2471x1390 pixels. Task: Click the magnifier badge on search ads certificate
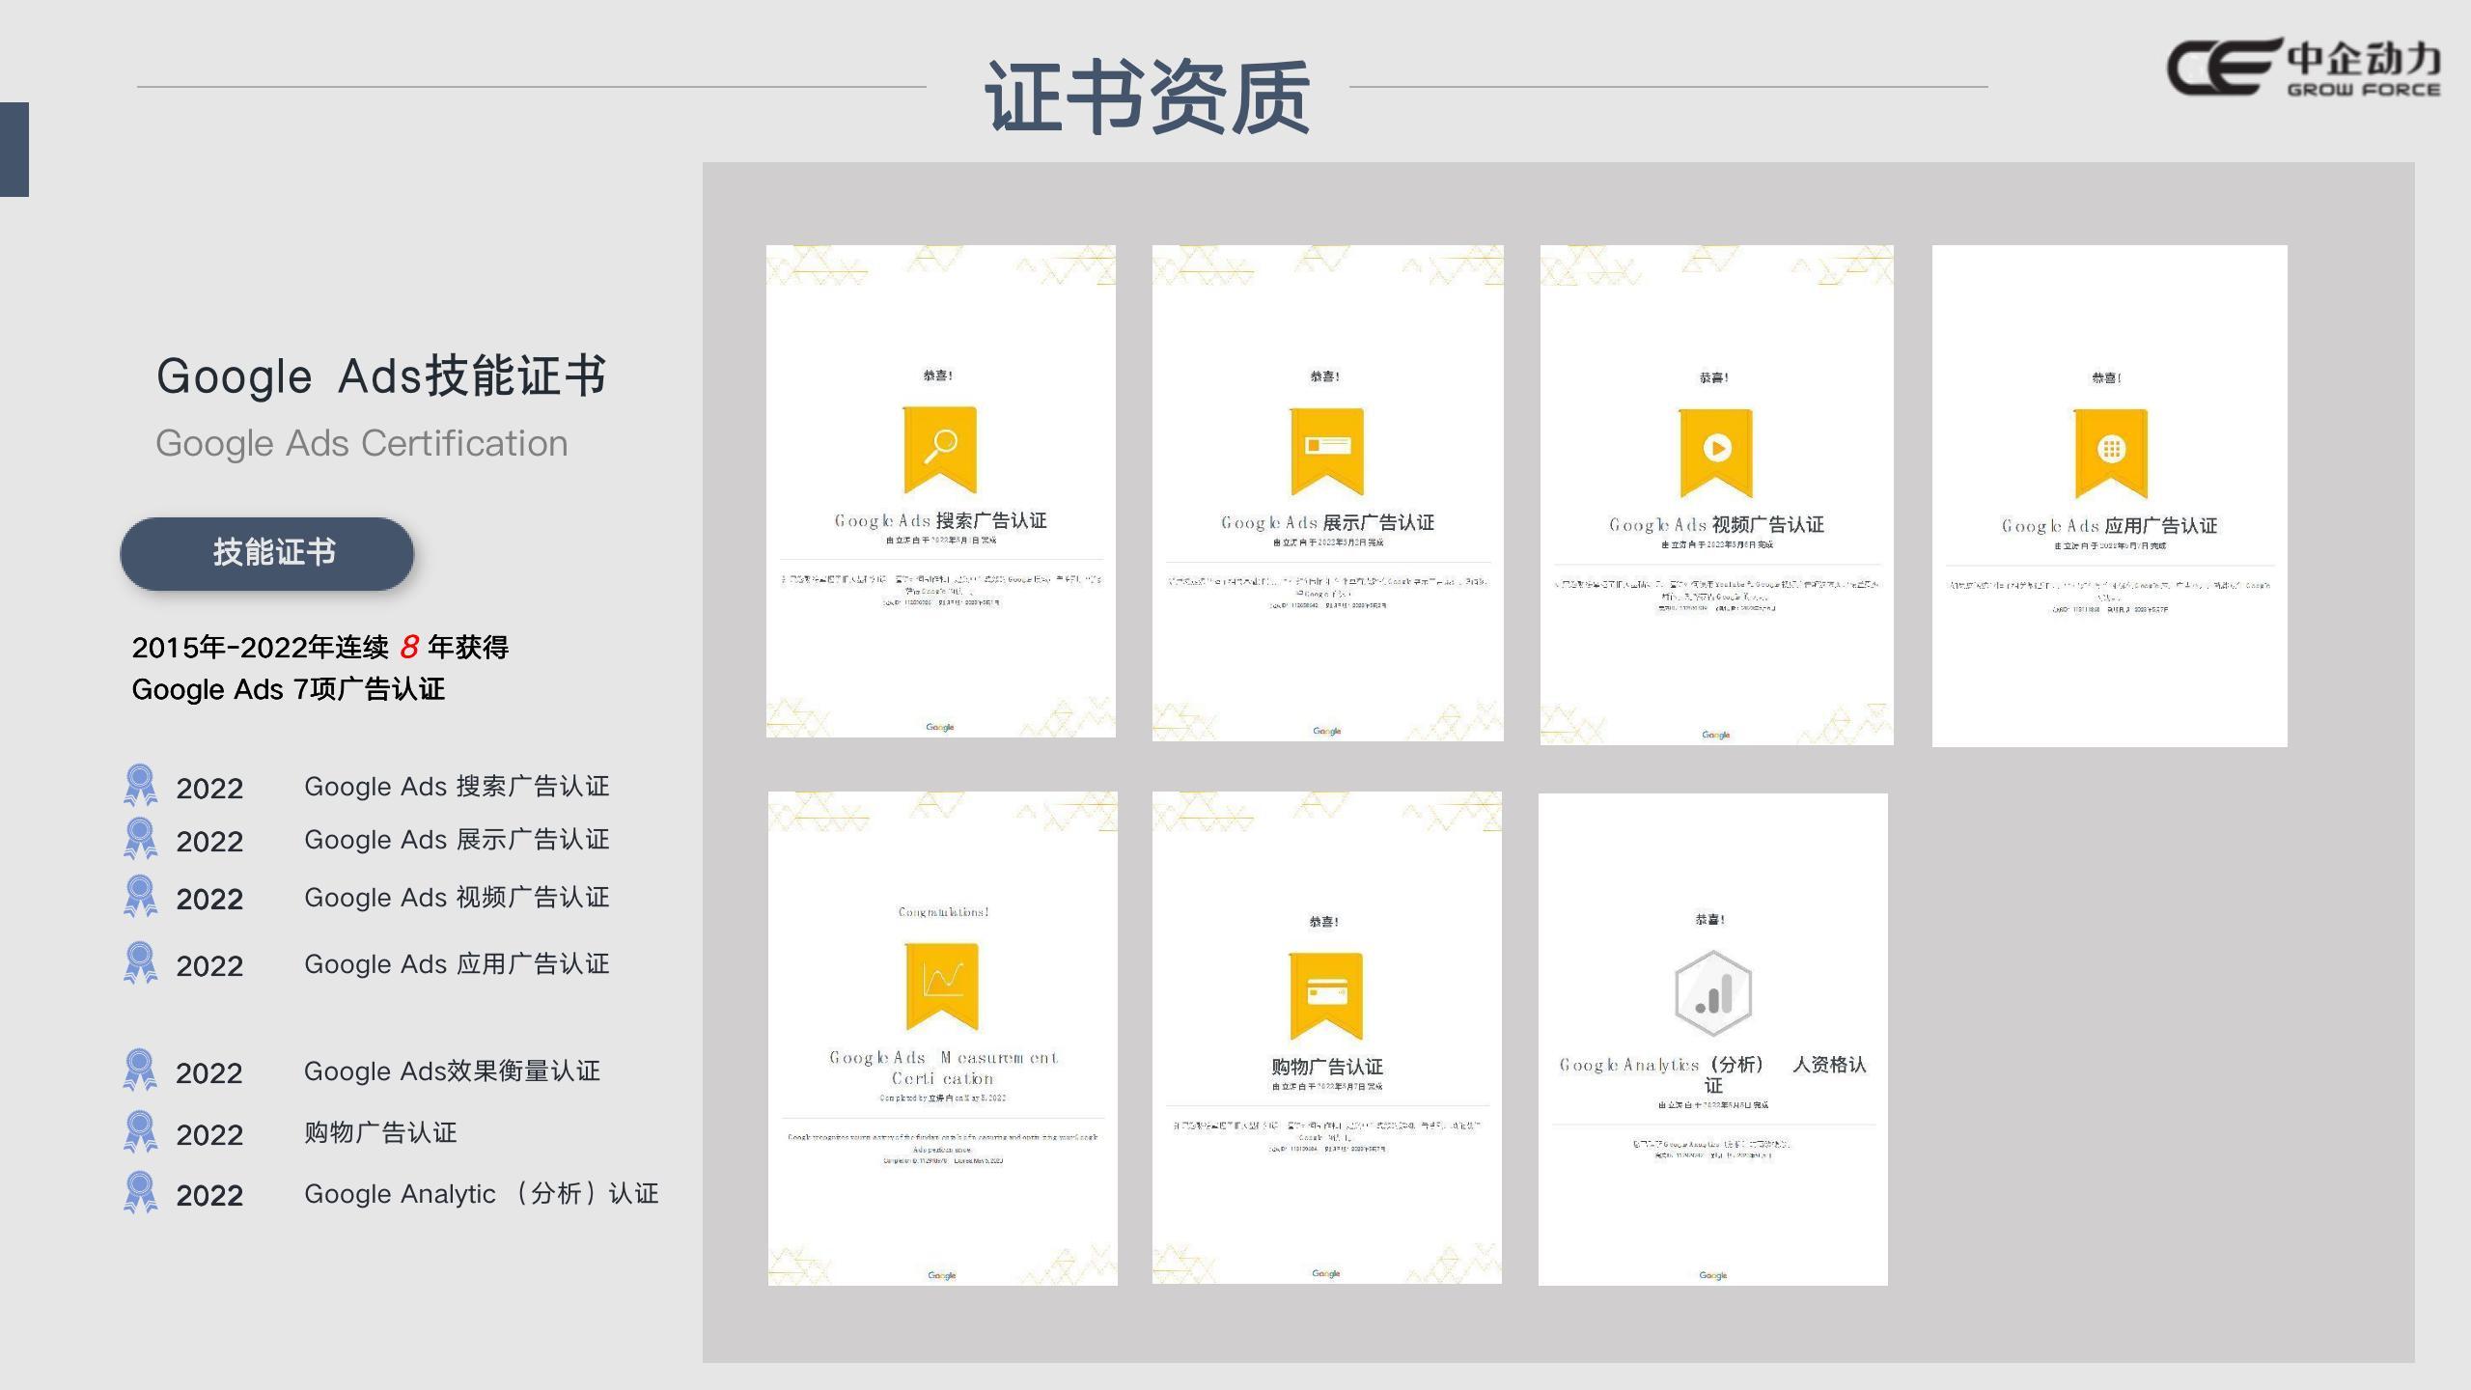coord(940,450)
